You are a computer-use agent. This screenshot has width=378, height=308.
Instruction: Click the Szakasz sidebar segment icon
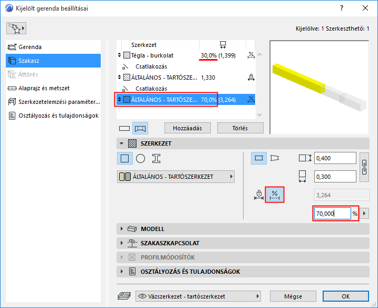pos(12,61)
